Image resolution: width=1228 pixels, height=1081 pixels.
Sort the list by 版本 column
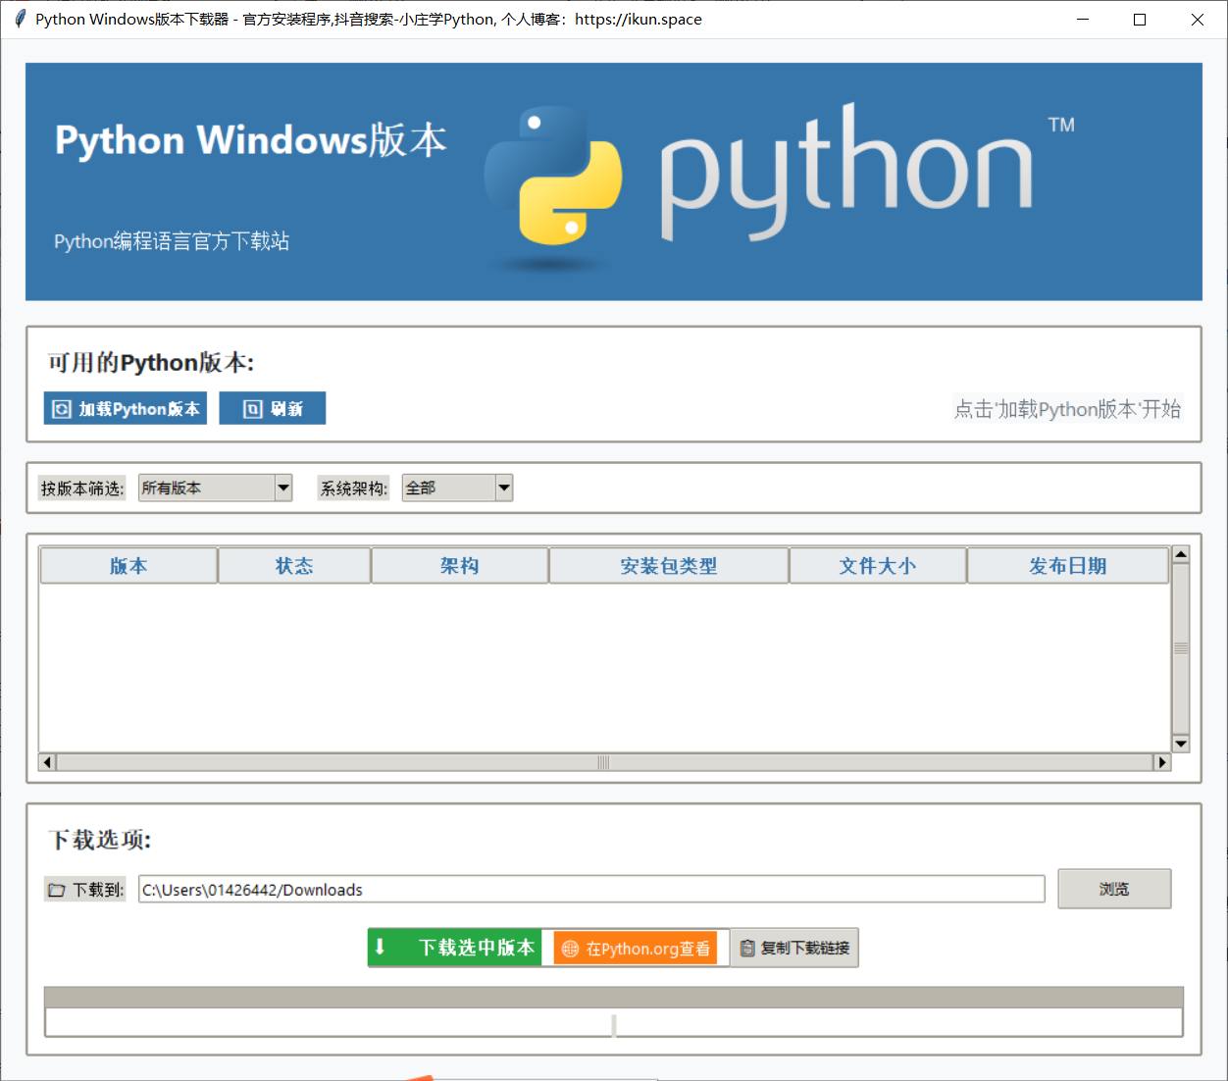pos(128,565)
